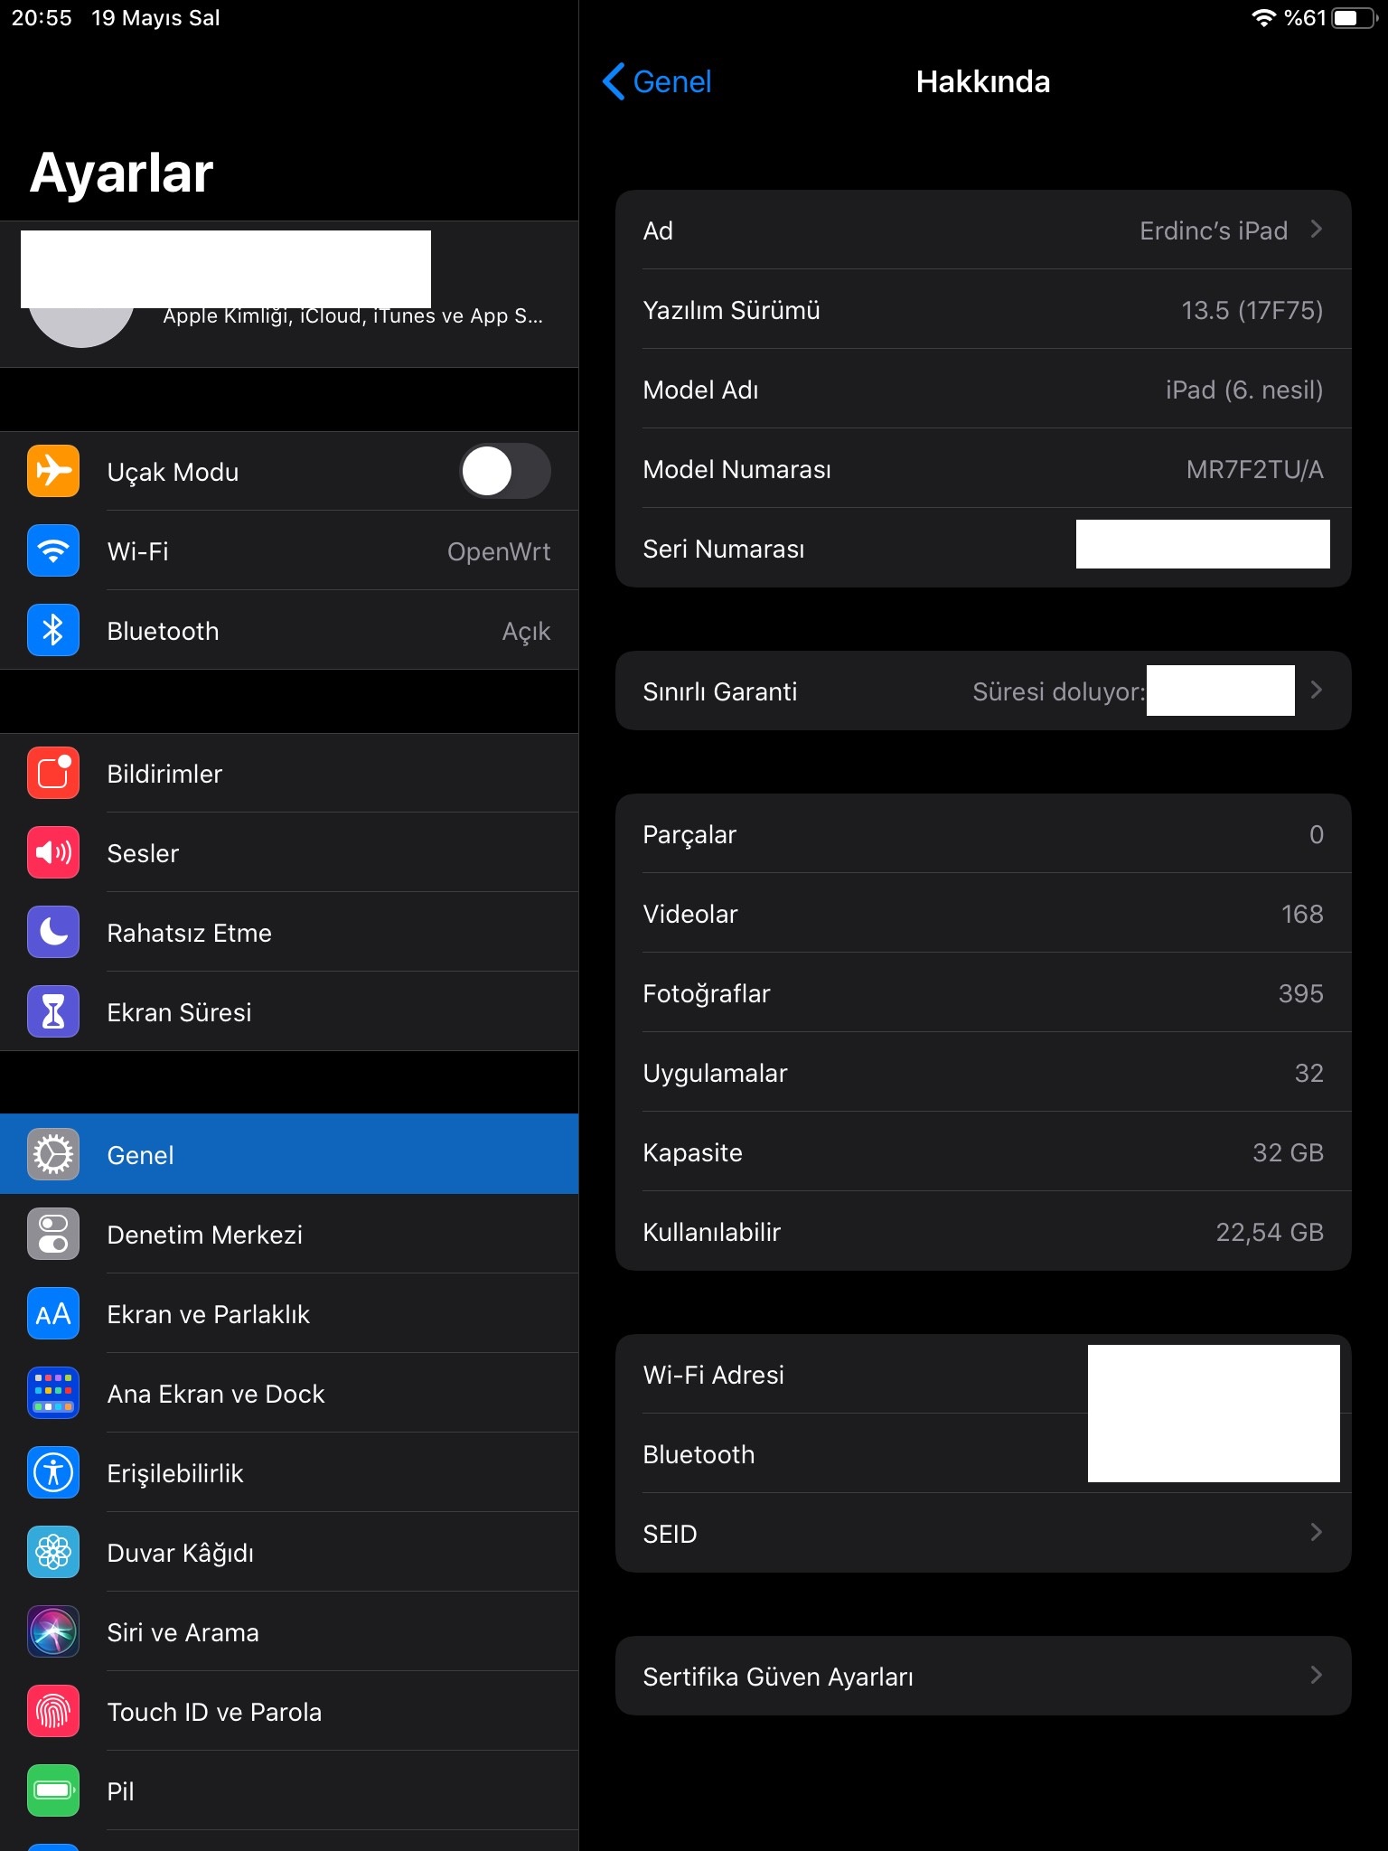
Task: Tap Apple Kimliği, iCloud account text
Action: click(352, 315)
